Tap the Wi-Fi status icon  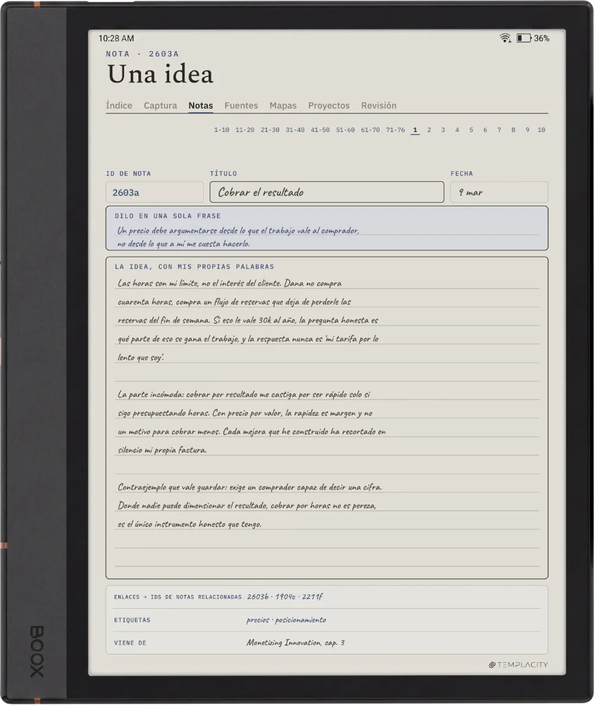coord(505,38)
